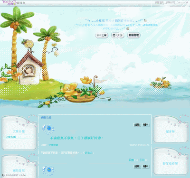Screen dimensions: 190x178
Task: Open the middle round button under the description
Action: pyautogui.click(x=117, y=35)
